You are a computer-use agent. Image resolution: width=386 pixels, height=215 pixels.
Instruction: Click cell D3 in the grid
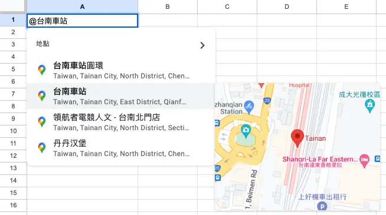(287, 45)
